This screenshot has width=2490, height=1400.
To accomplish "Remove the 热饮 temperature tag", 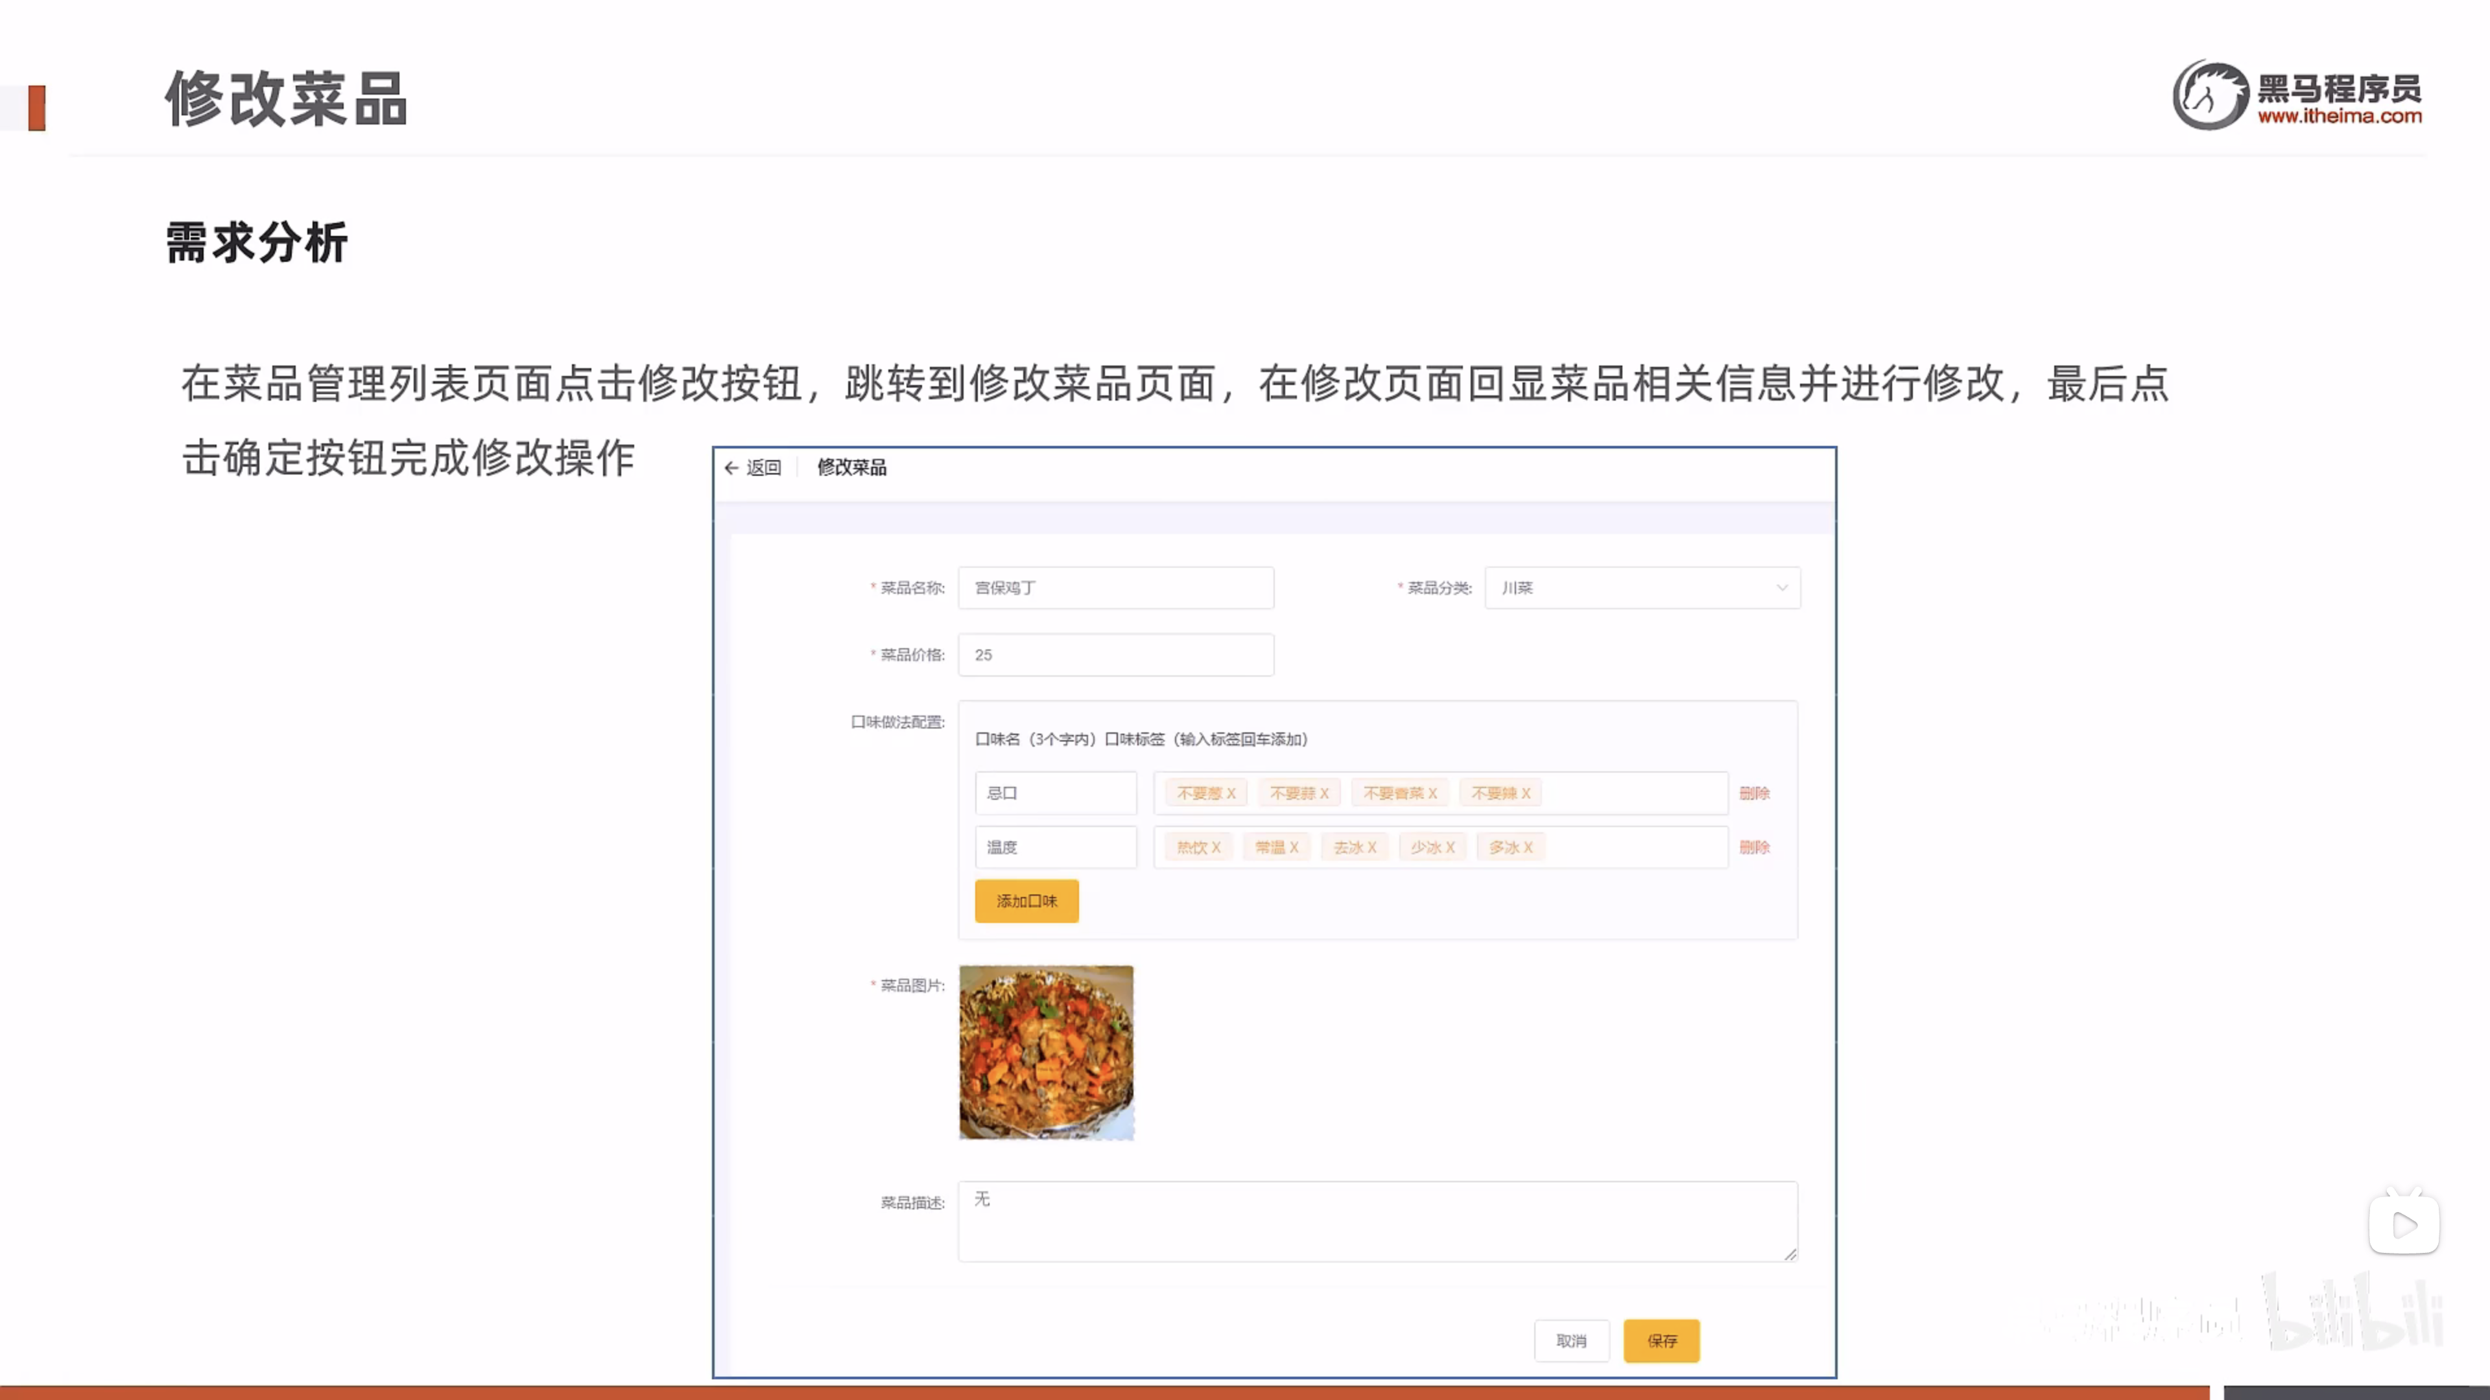I will point(1216,847).
